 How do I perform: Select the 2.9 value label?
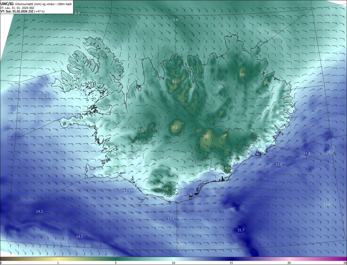(x=206, y=137)
